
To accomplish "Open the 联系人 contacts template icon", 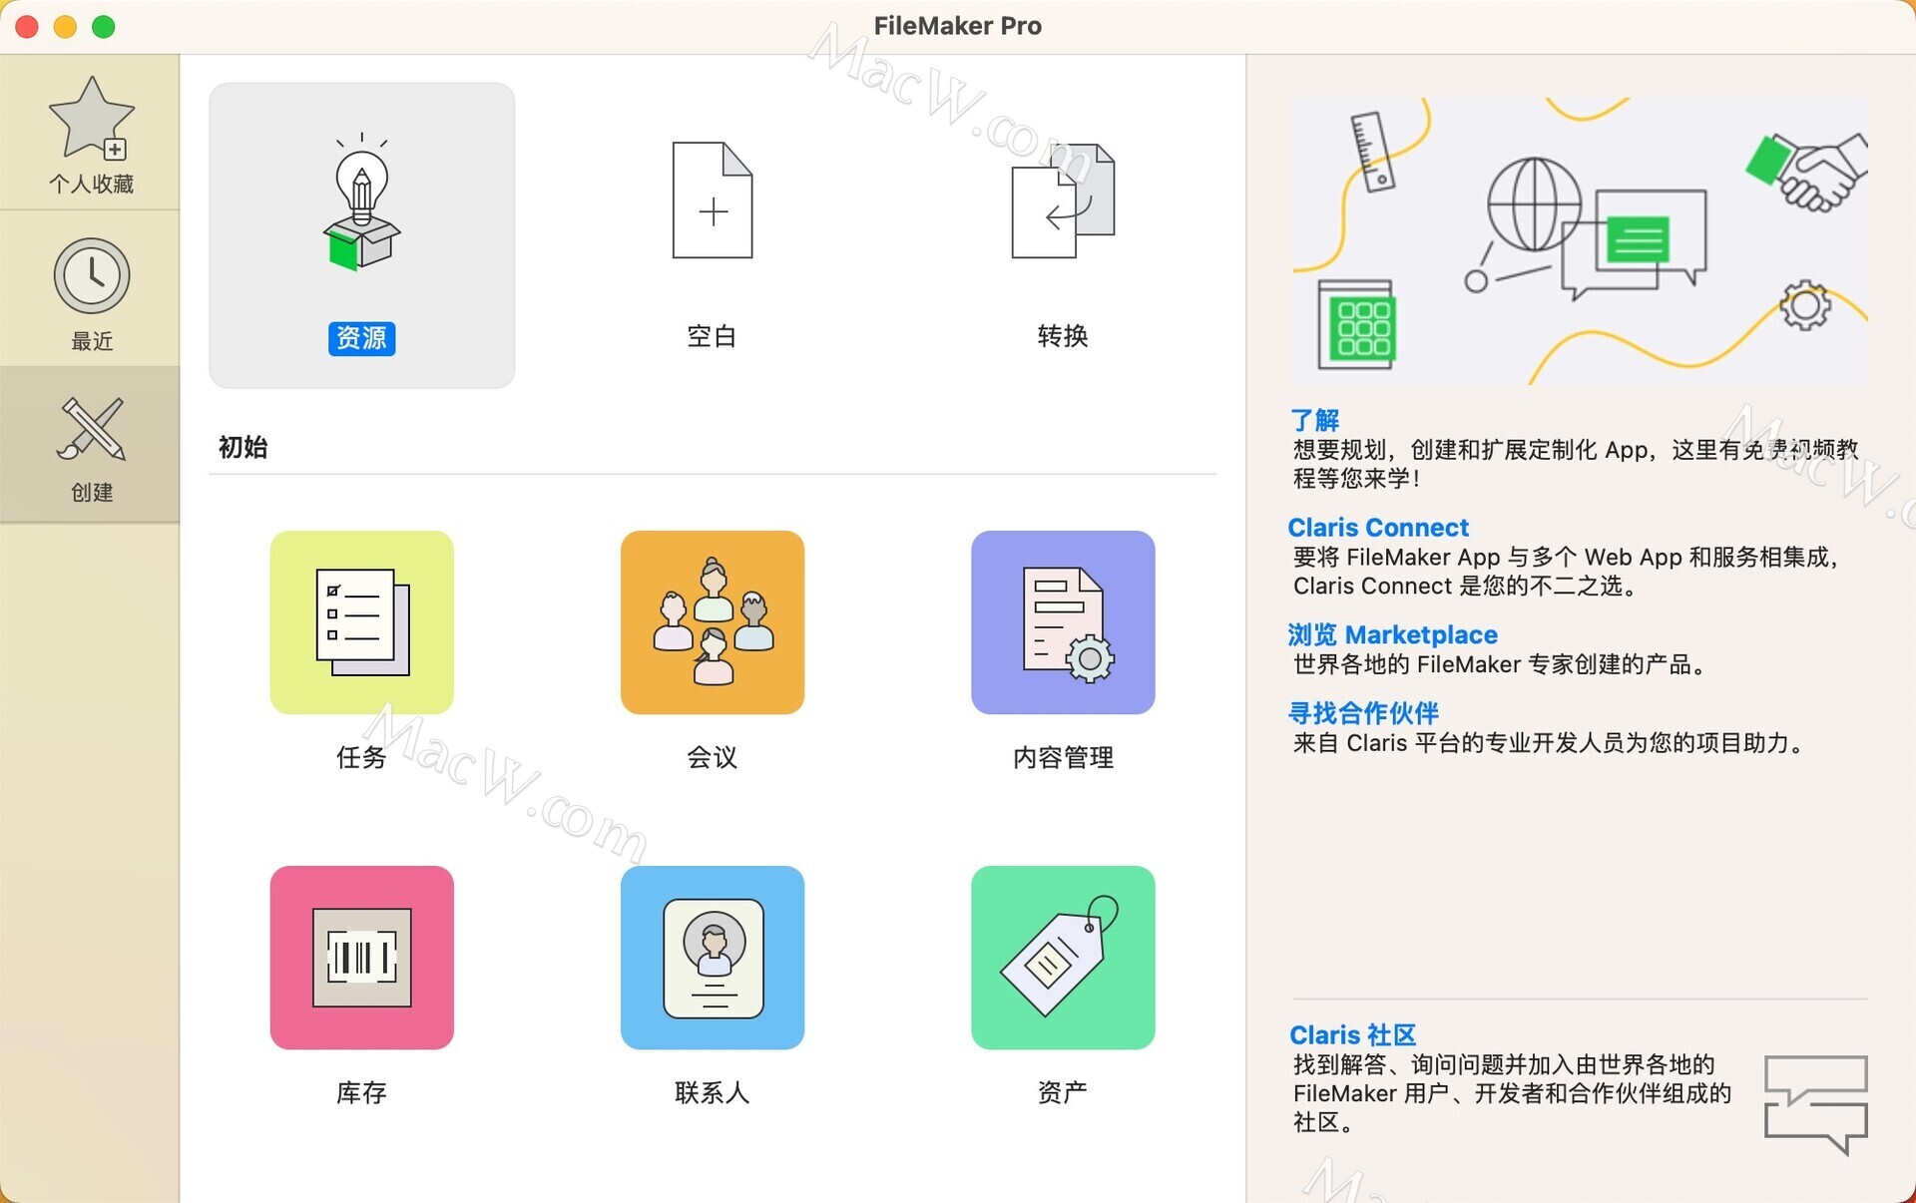I will point(713,958).
